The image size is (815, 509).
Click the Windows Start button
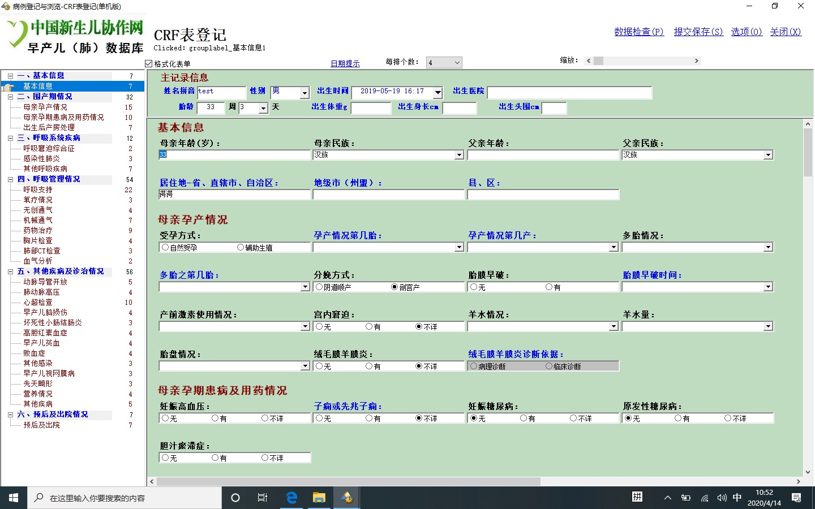tap(12, 498)
